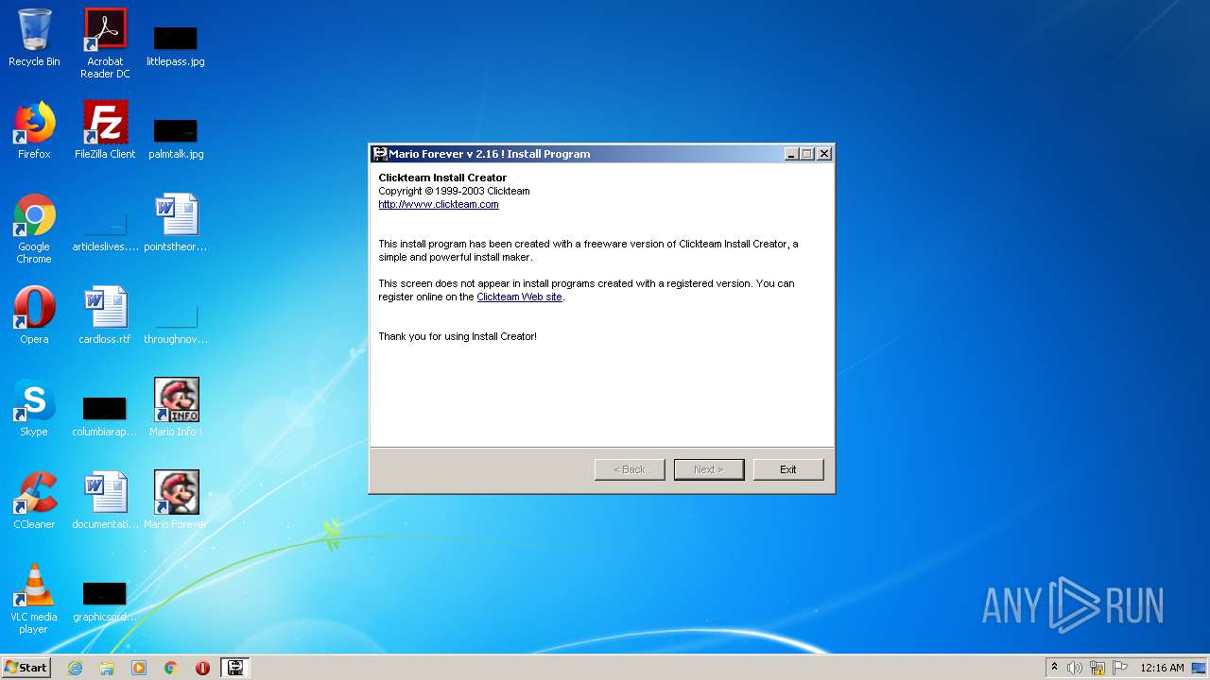1210x680 pixels.
Task: Click the Clickteam Install Creator heading
Action: (x=442, y=178)
